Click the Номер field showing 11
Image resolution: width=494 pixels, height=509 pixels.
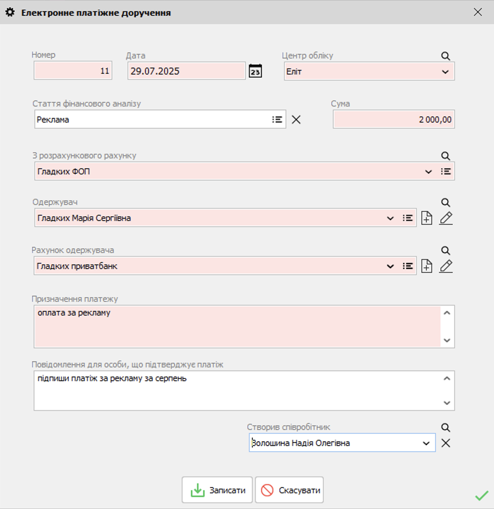click(73, 70)
